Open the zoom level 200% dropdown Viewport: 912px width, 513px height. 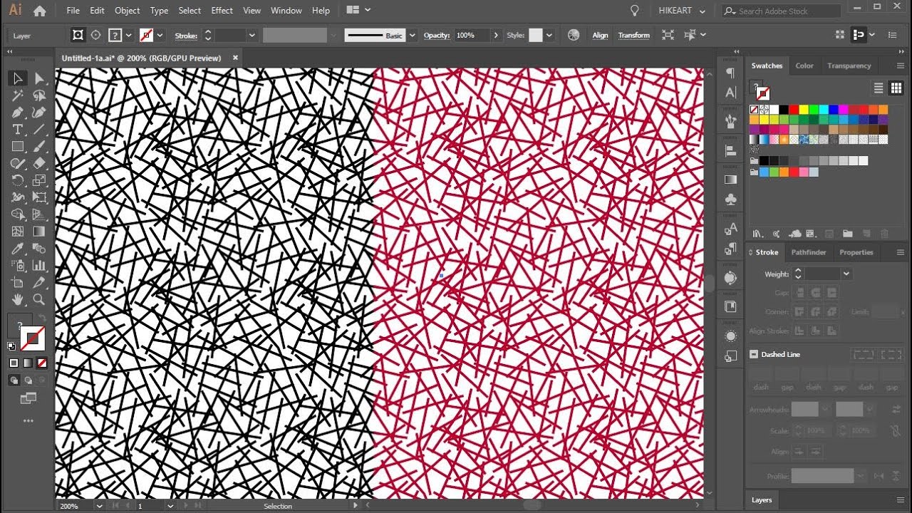point(98,506)
